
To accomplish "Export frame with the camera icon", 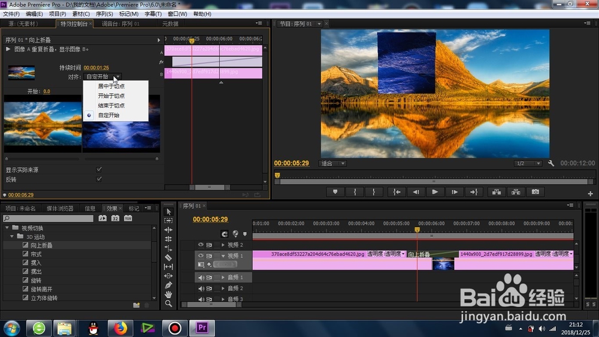I will click(x=535, y=192).
